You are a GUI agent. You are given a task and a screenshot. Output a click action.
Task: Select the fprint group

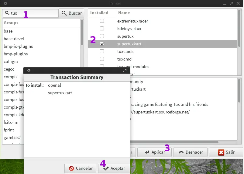[x=9, y=130]
